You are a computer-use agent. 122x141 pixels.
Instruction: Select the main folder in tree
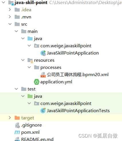(x=32, y=31)
